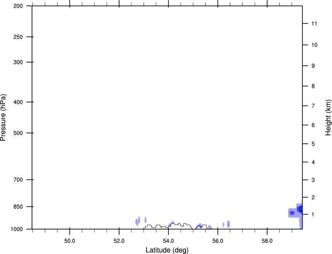Select the 1000 pressure tick label
The image size is (332, 254).
pyautogui.click(x=17, y=229)
